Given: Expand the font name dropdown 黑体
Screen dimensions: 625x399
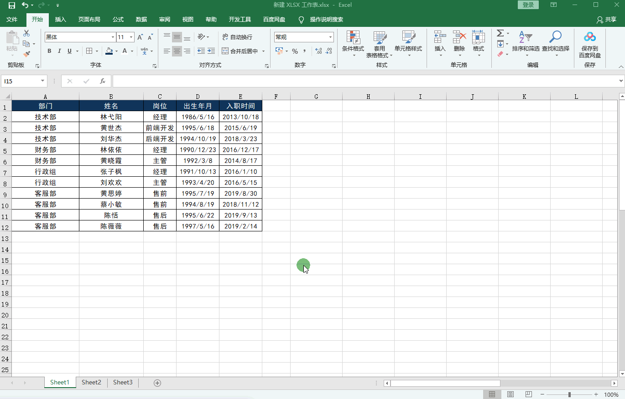Looking at the screenshot, I should point(113,37).
